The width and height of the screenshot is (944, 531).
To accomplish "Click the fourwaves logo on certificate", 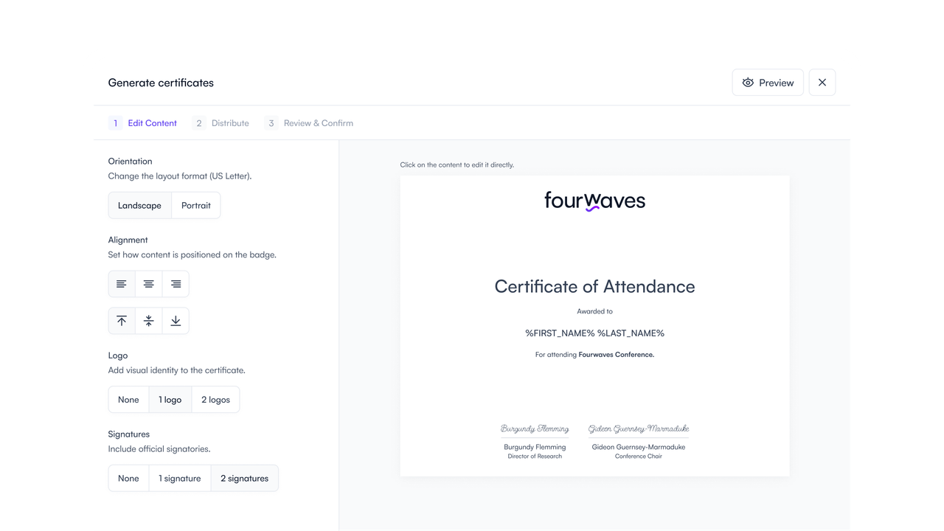I will (x=594, y=201).
